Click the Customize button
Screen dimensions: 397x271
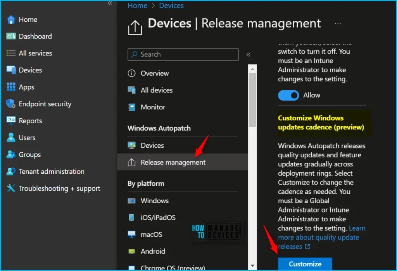click(305, 264)
